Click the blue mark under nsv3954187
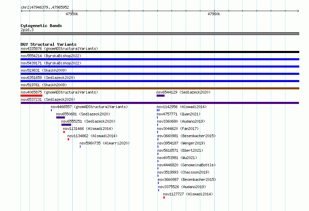309x211 pixels. (x=158, y=147)
